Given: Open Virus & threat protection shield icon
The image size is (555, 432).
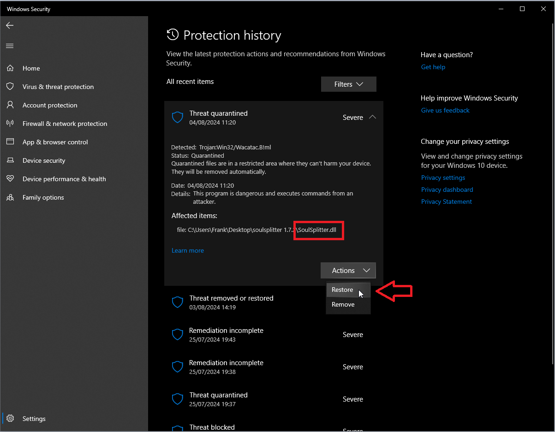Looking at the screenshot, I should pos(10,87).
